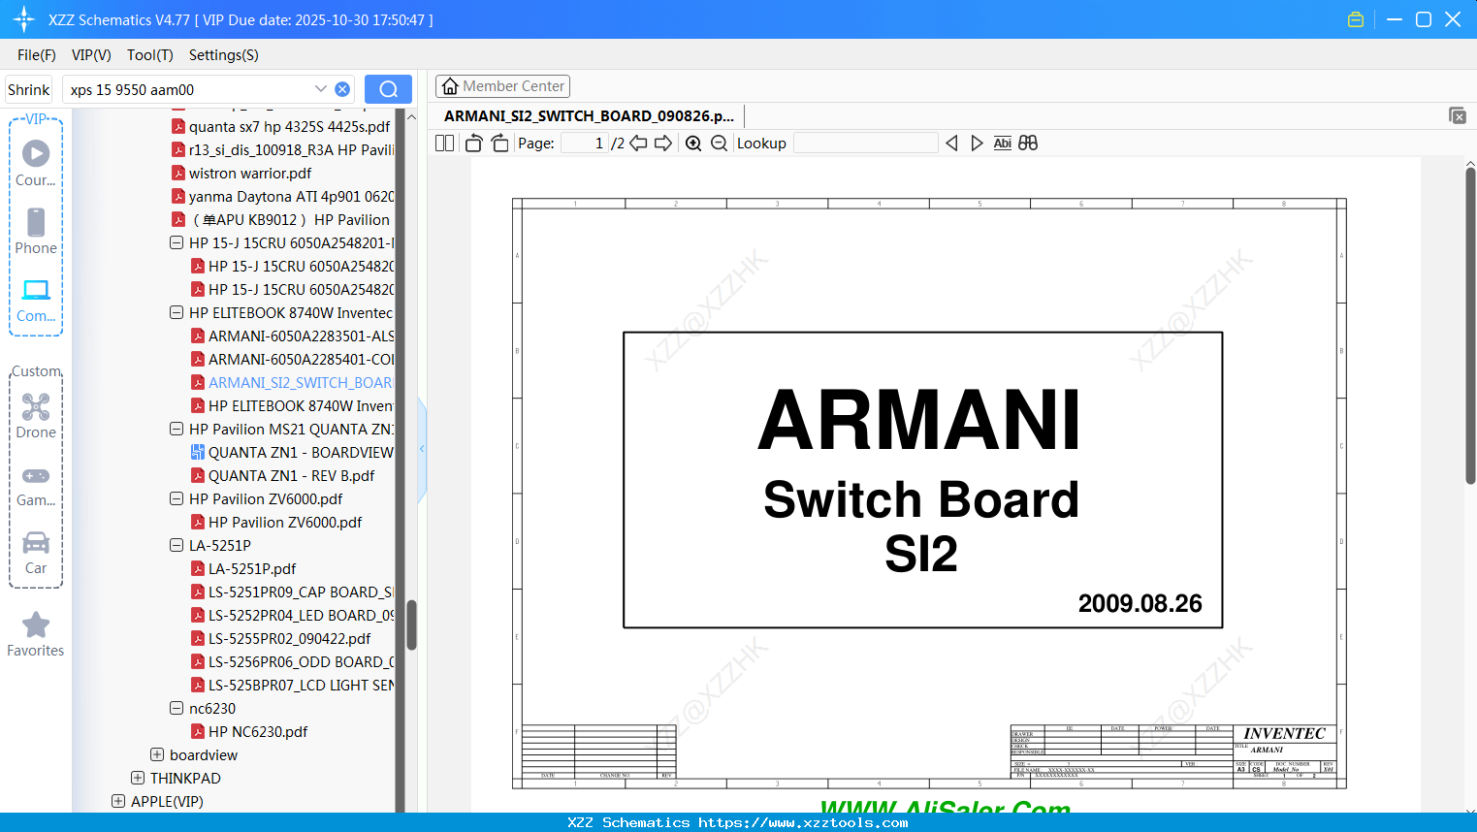This screenshot has width=1477, height=832.
Task: Find previous lookup result triangle
Action: coord(951,143)
